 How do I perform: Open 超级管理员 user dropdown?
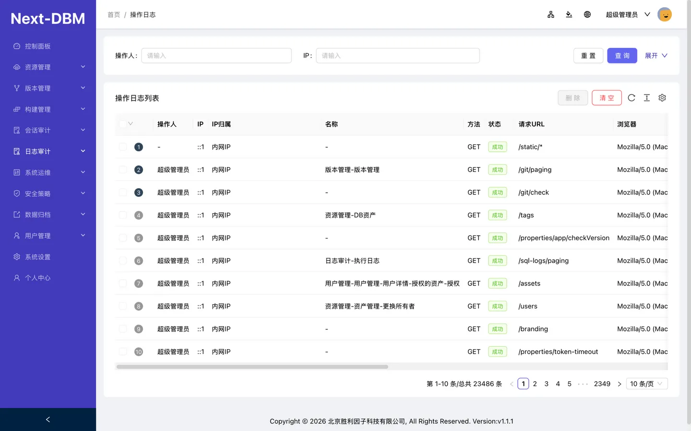point(628,14)
